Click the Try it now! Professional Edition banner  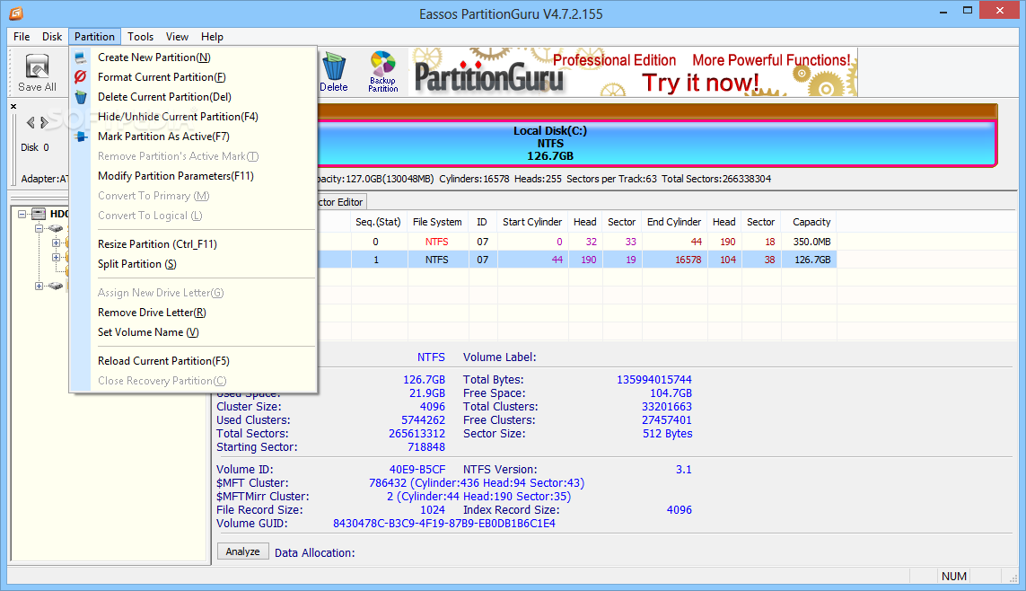pyautogui.click(x=633, y=72)
